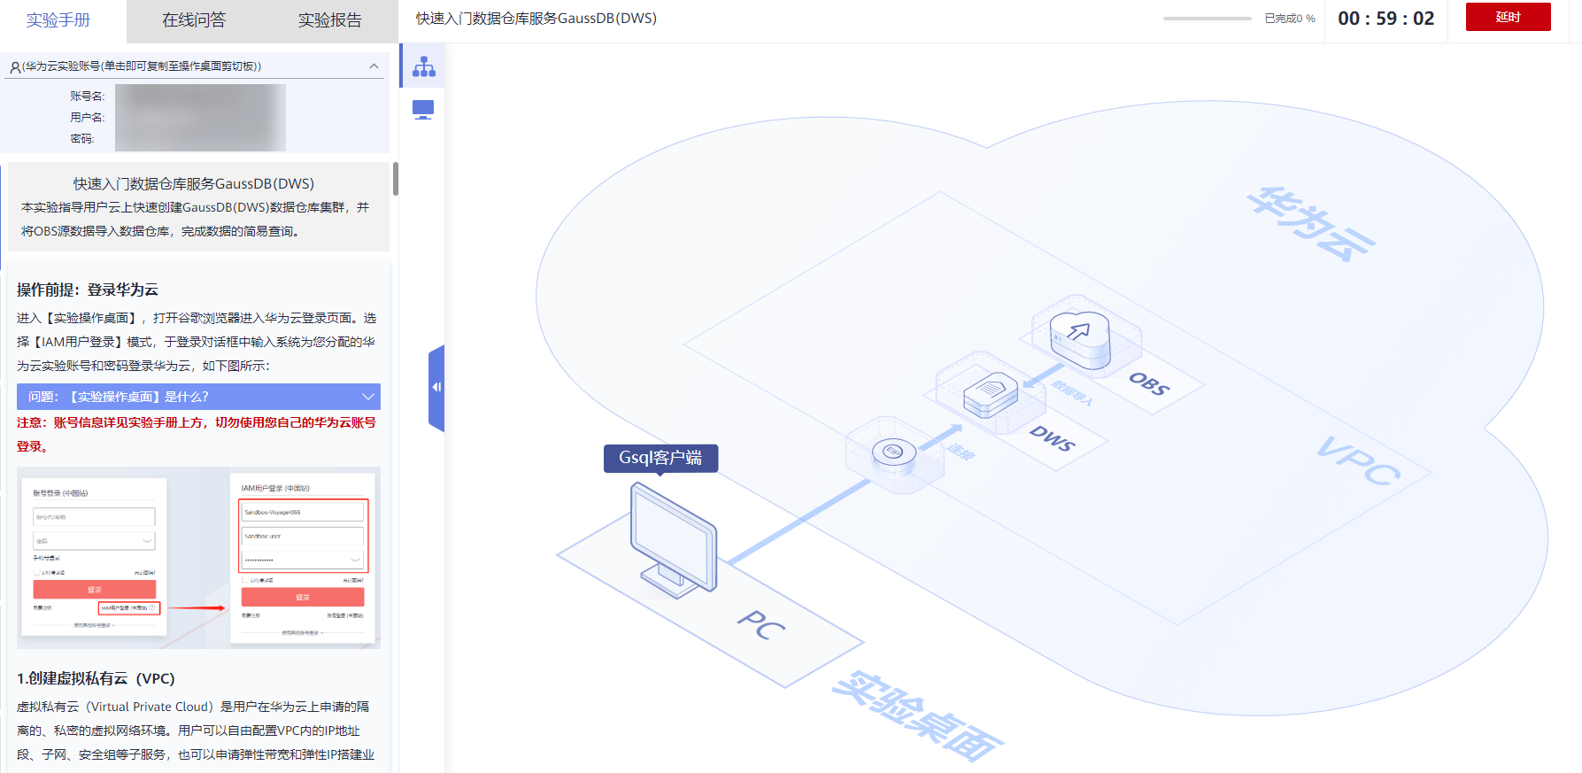Collapse the left manual panel handle
This screenshot has width=1582, height=773.
(436, 388)
